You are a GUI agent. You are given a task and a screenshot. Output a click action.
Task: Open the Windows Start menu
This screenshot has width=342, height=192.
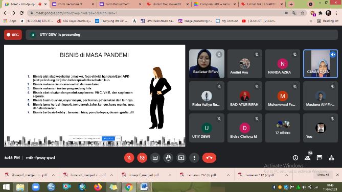click(6, 187)
